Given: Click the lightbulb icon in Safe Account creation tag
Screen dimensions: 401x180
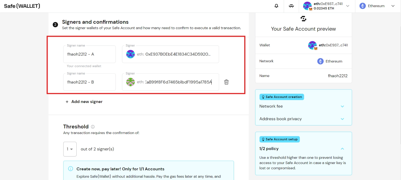Looking at the screenshot, I should pyautogui.click(x=263, y=97).
